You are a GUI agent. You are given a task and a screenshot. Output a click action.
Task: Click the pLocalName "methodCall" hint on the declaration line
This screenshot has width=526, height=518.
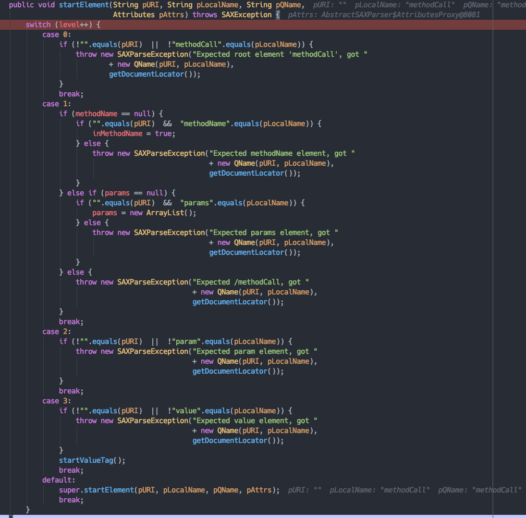tap(405, 5)
